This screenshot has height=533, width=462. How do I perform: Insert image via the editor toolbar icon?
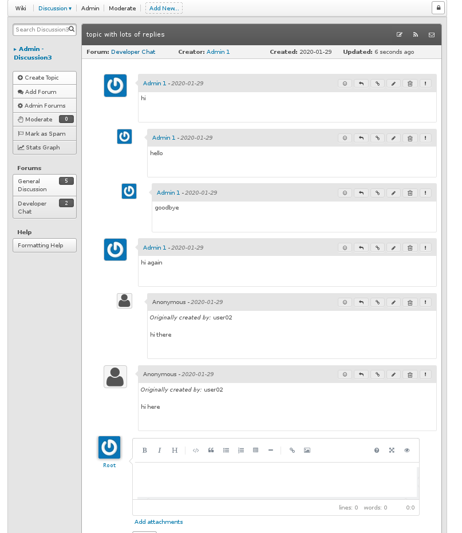(307, 451)
